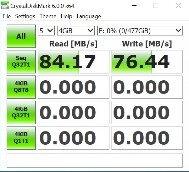Screen dimensions: 189x172
Task: Click the Seq write result 76.44
Action: click(x=147, y=62)
